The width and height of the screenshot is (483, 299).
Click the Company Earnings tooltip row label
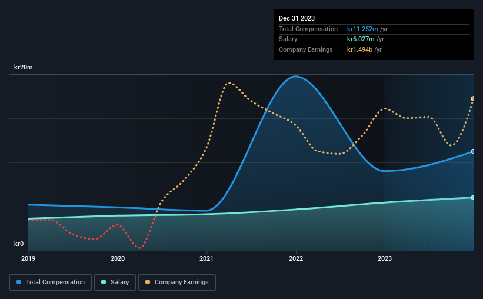tap(305, 49)
